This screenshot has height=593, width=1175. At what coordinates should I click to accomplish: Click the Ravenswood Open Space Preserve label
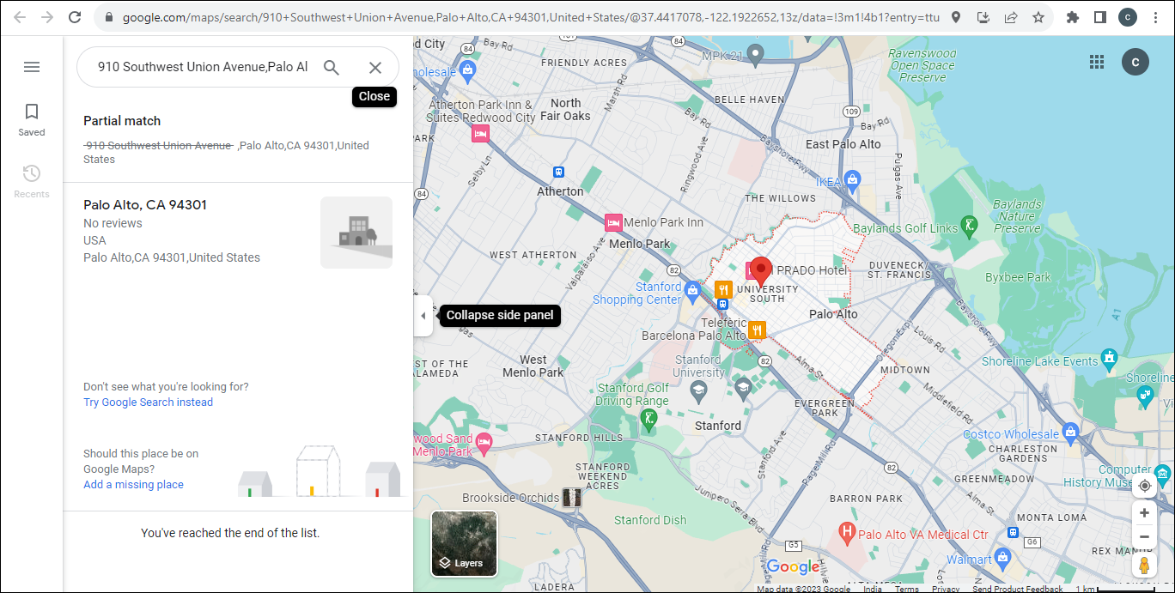(922, 65)
